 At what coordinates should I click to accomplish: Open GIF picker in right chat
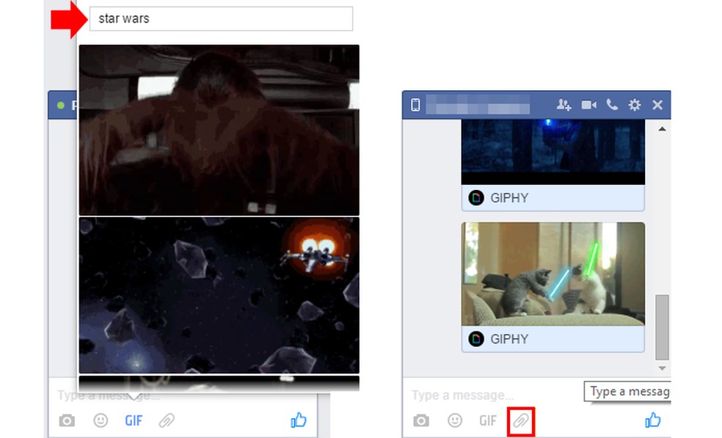pos(488,420)
